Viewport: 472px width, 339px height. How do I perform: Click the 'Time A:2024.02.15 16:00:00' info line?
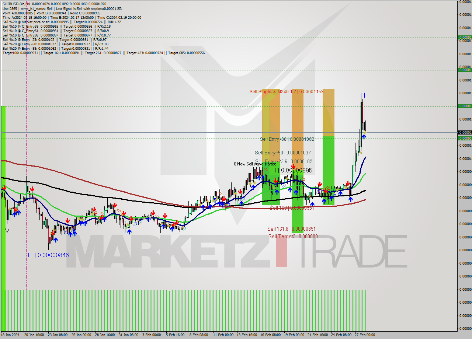click(72, 17)
